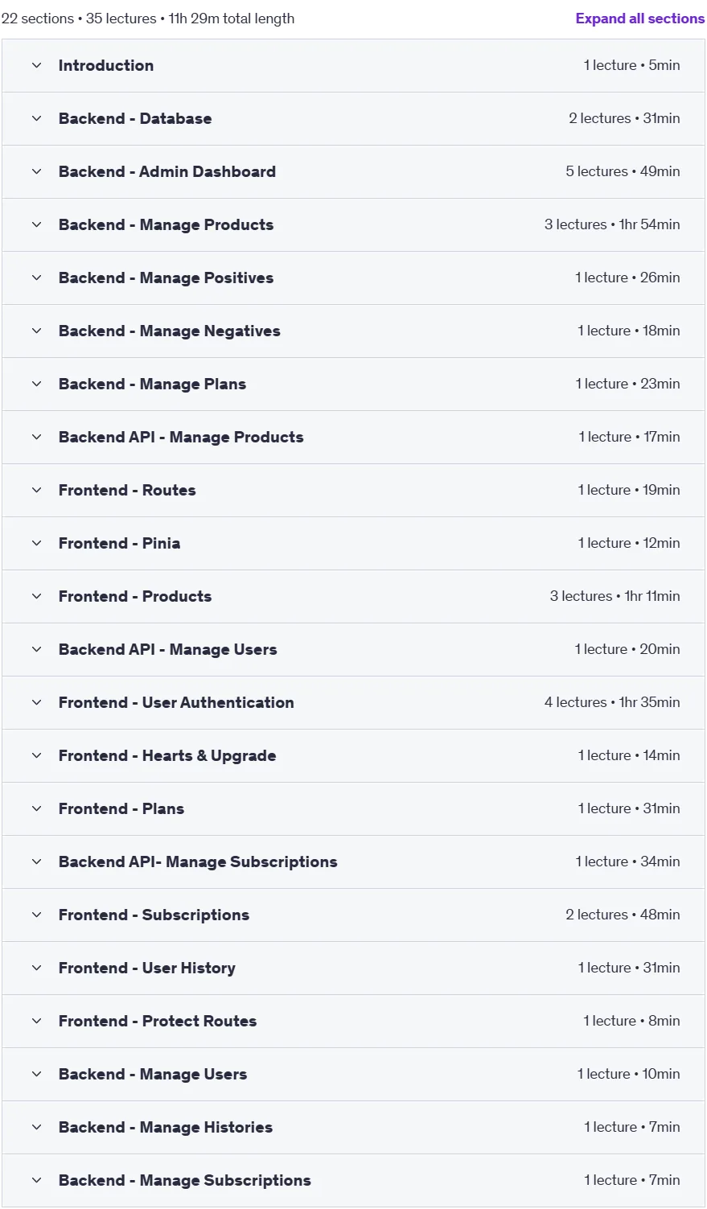Expand the Introduction section chevron
The width and height of the screenshot is (707, 1209).
click(x=36, y=65)
